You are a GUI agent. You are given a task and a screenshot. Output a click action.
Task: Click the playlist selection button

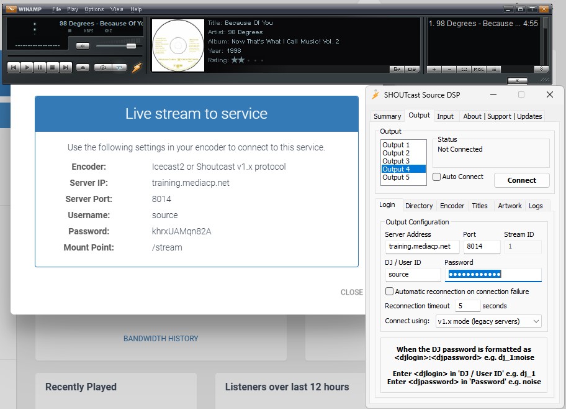[464, 69]
